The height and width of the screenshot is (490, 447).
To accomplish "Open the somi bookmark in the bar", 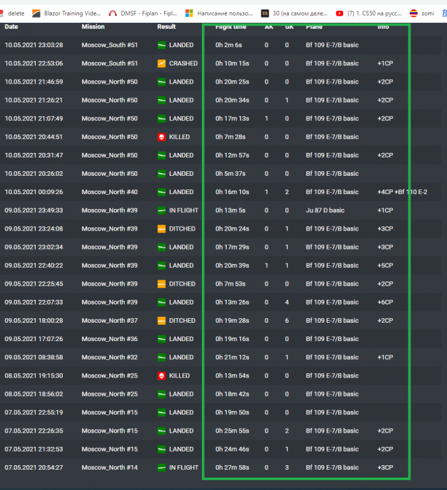I will [422, 14].
